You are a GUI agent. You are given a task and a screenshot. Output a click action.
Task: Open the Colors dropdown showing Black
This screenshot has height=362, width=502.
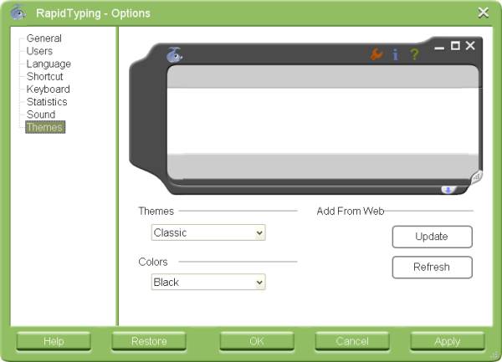[x=208, y=282]
